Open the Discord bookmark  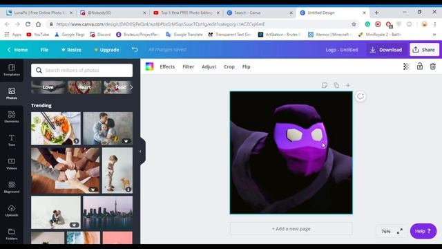tap(100, 35)
